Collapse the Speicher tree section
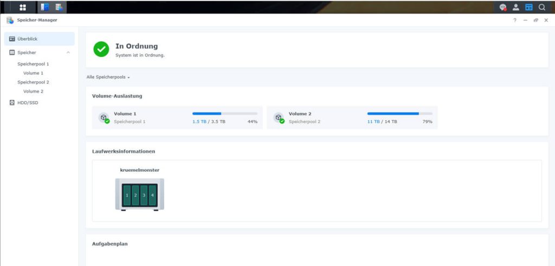Image resolution: width=555 pixels, height=266 pixels. (68, 53)
